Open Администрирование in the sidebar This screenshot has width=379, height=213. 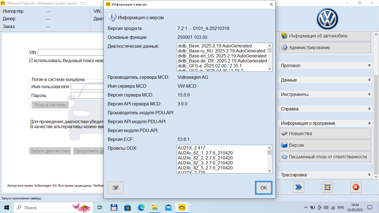pyautogui.click(x=325, y=47)
